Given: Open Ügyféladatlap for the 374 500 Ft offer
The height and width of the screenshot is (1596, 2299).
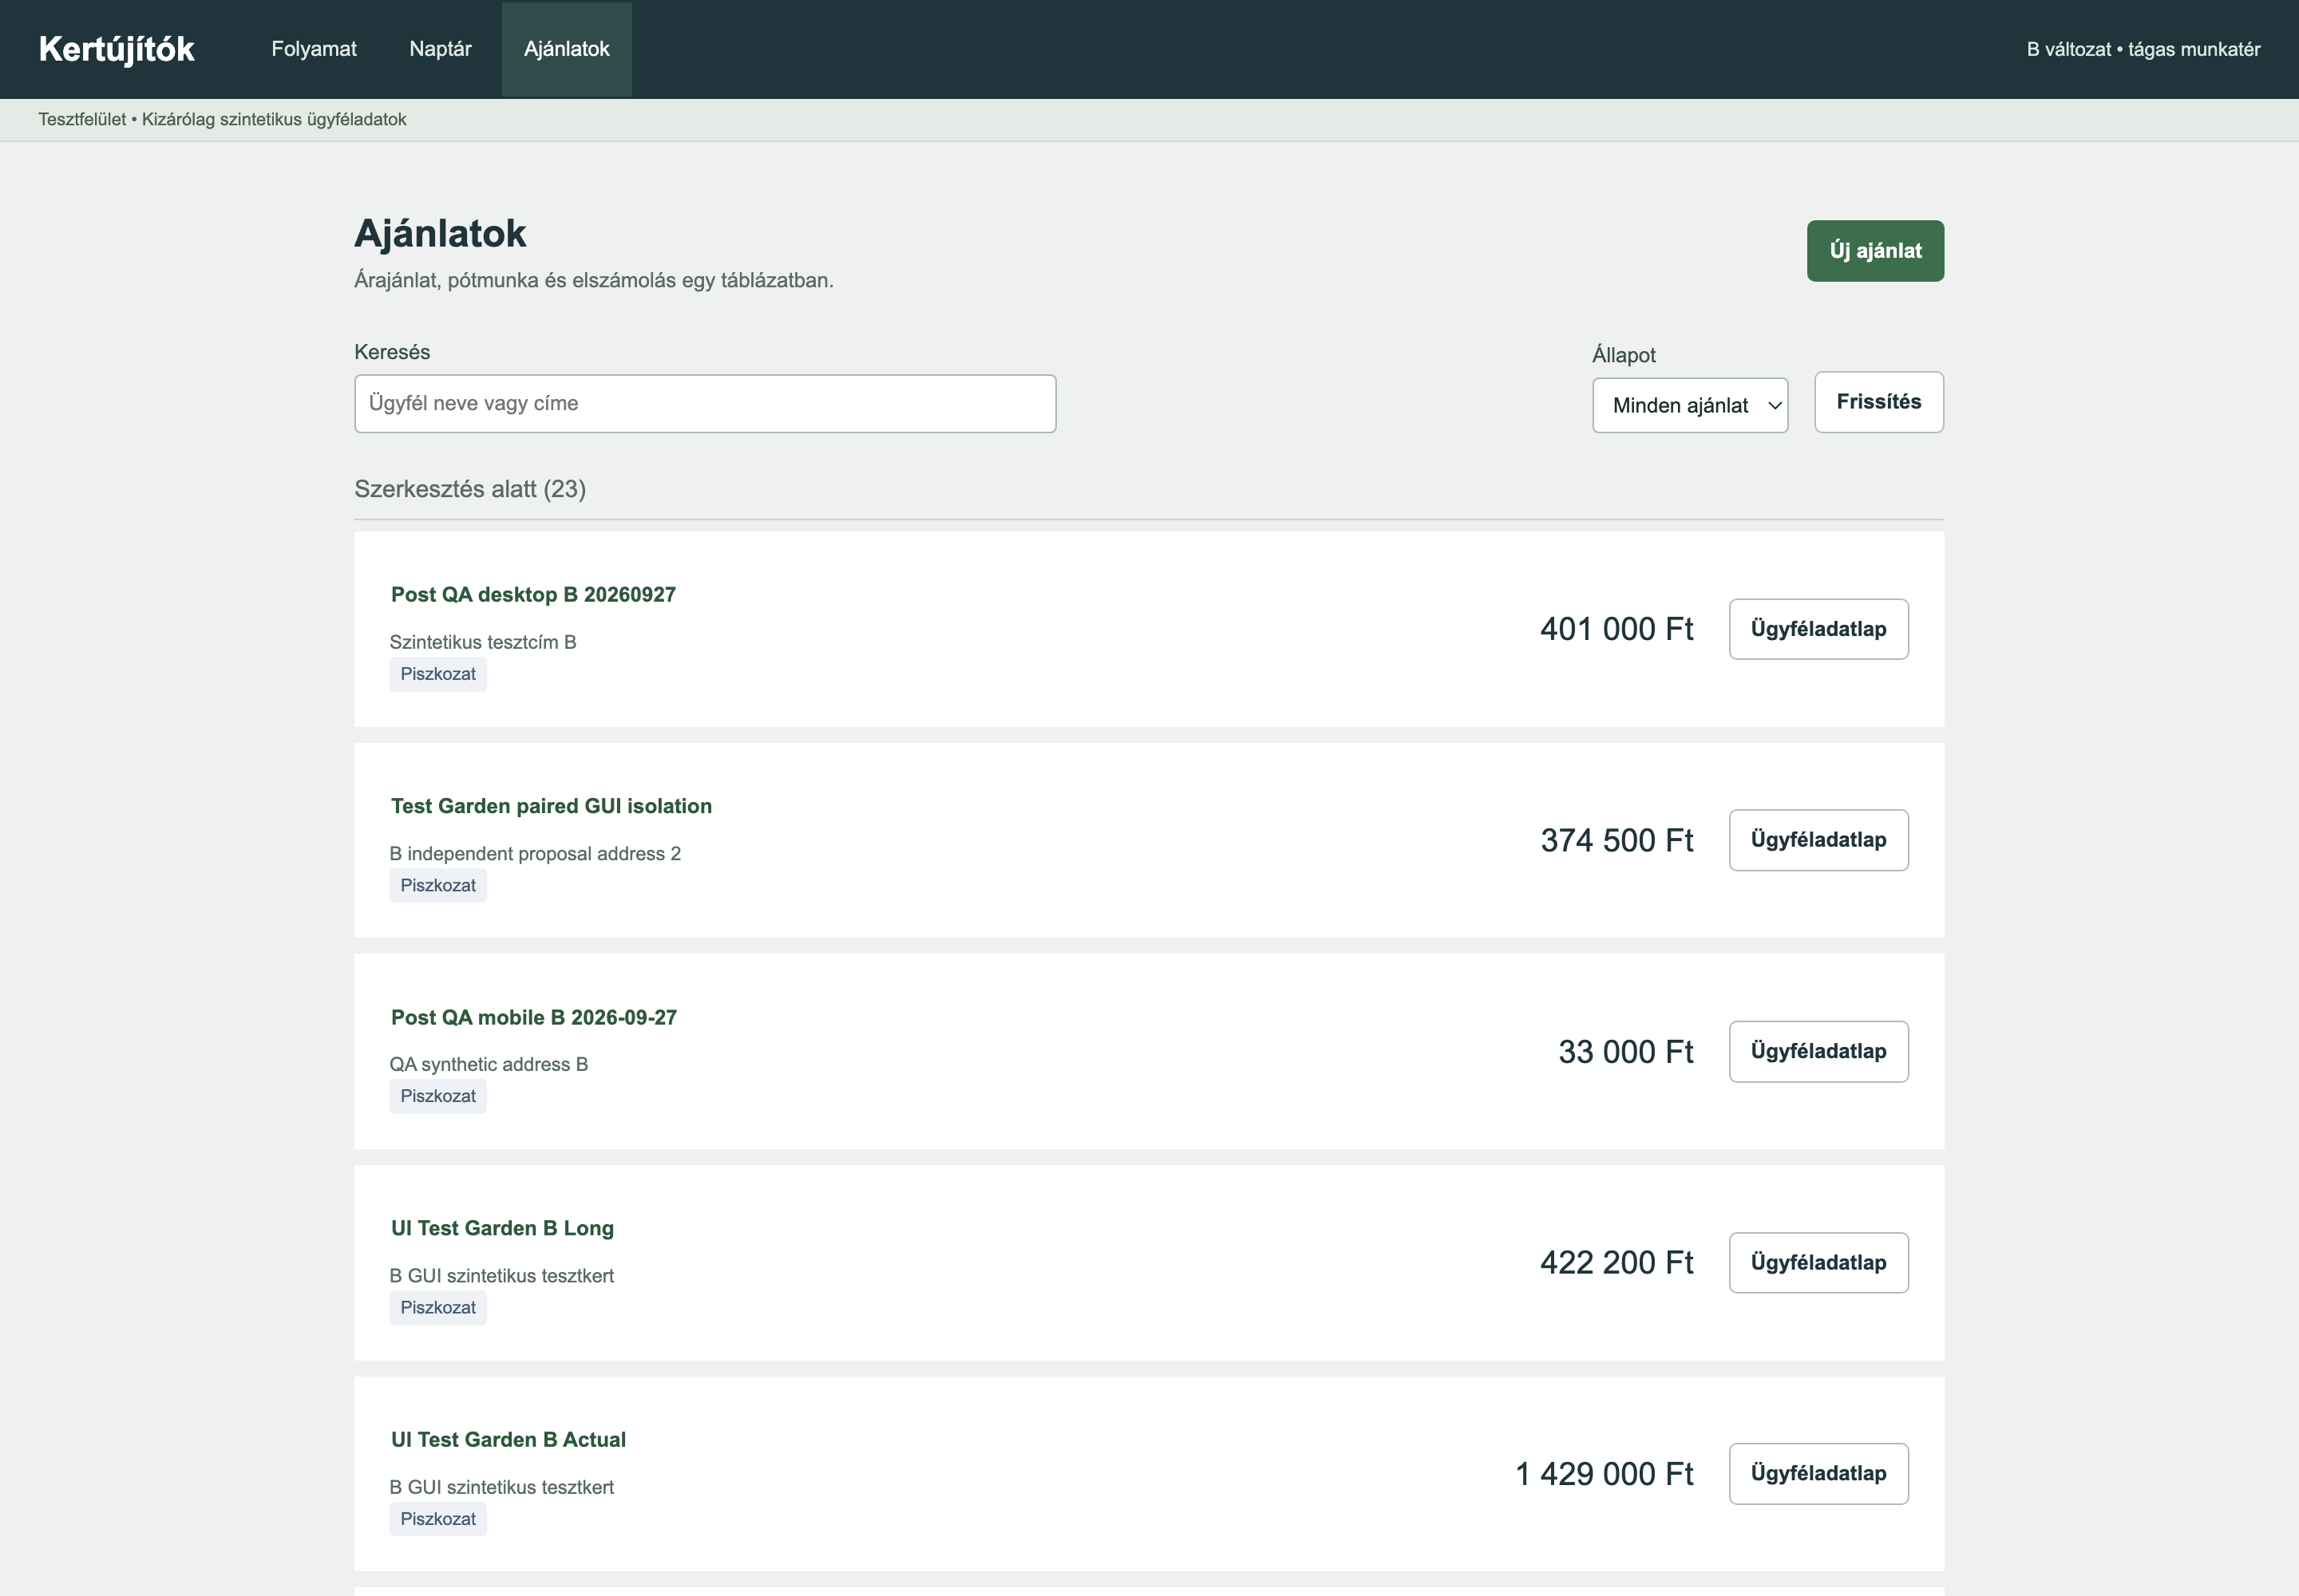Looking at the screenshot, I should [x=1818, y=840].
